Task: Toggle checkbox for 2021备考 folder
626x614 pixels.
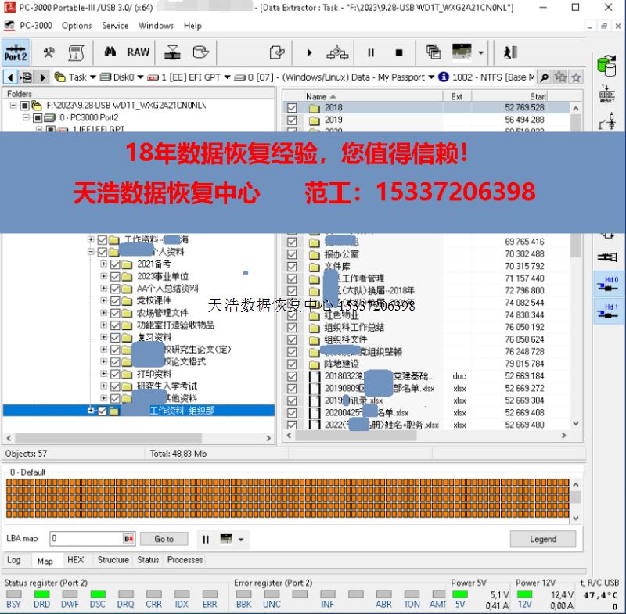Action: (116, 264)
